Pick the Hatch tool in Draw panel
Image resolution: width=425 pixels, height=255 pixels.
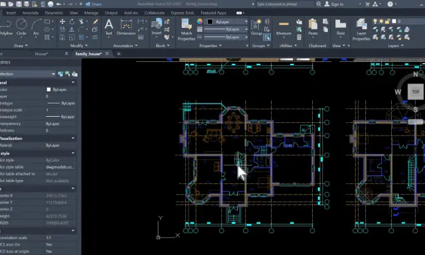click(47, 37)
